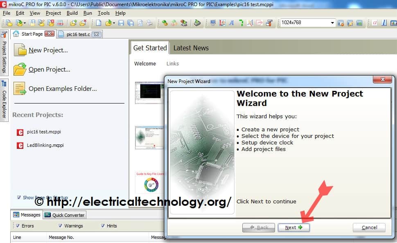Click Next in the New Project Wizard
The width and height of the screenshot is (397, 243).
(294, 227)
